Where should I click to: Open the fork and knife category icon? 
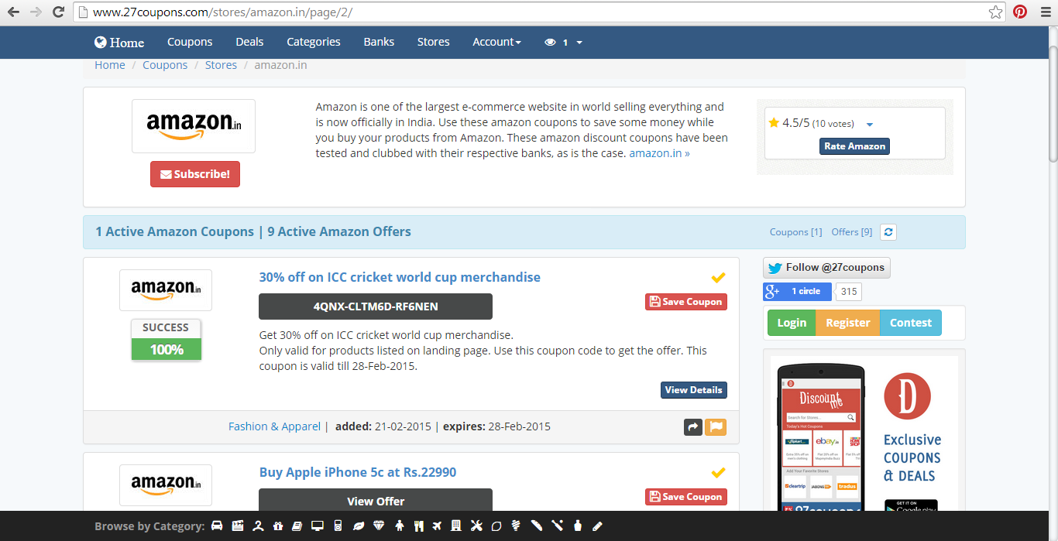[419, 526]
